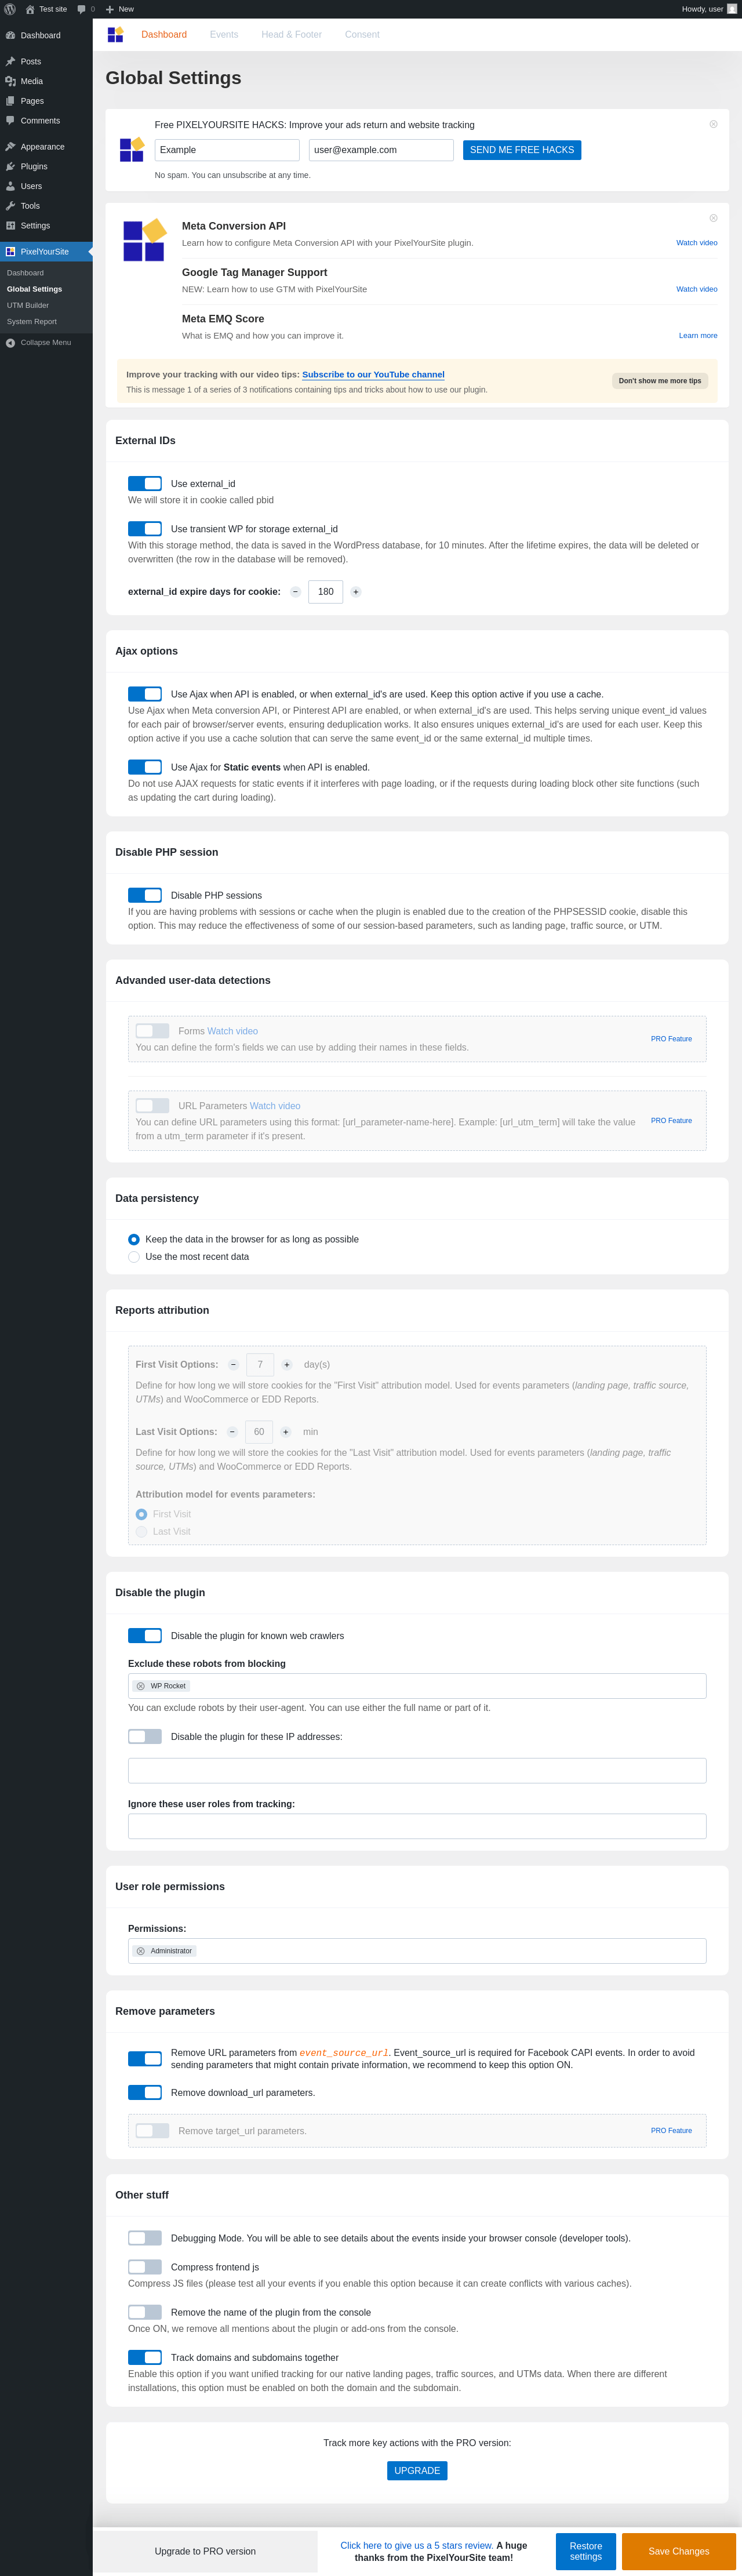Increase external_id expire days with plus

tap(356, 592)
